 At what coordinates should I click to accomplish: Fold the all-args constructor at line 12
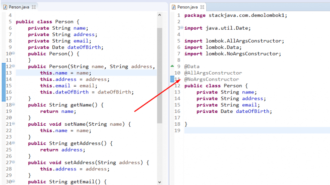13,66
